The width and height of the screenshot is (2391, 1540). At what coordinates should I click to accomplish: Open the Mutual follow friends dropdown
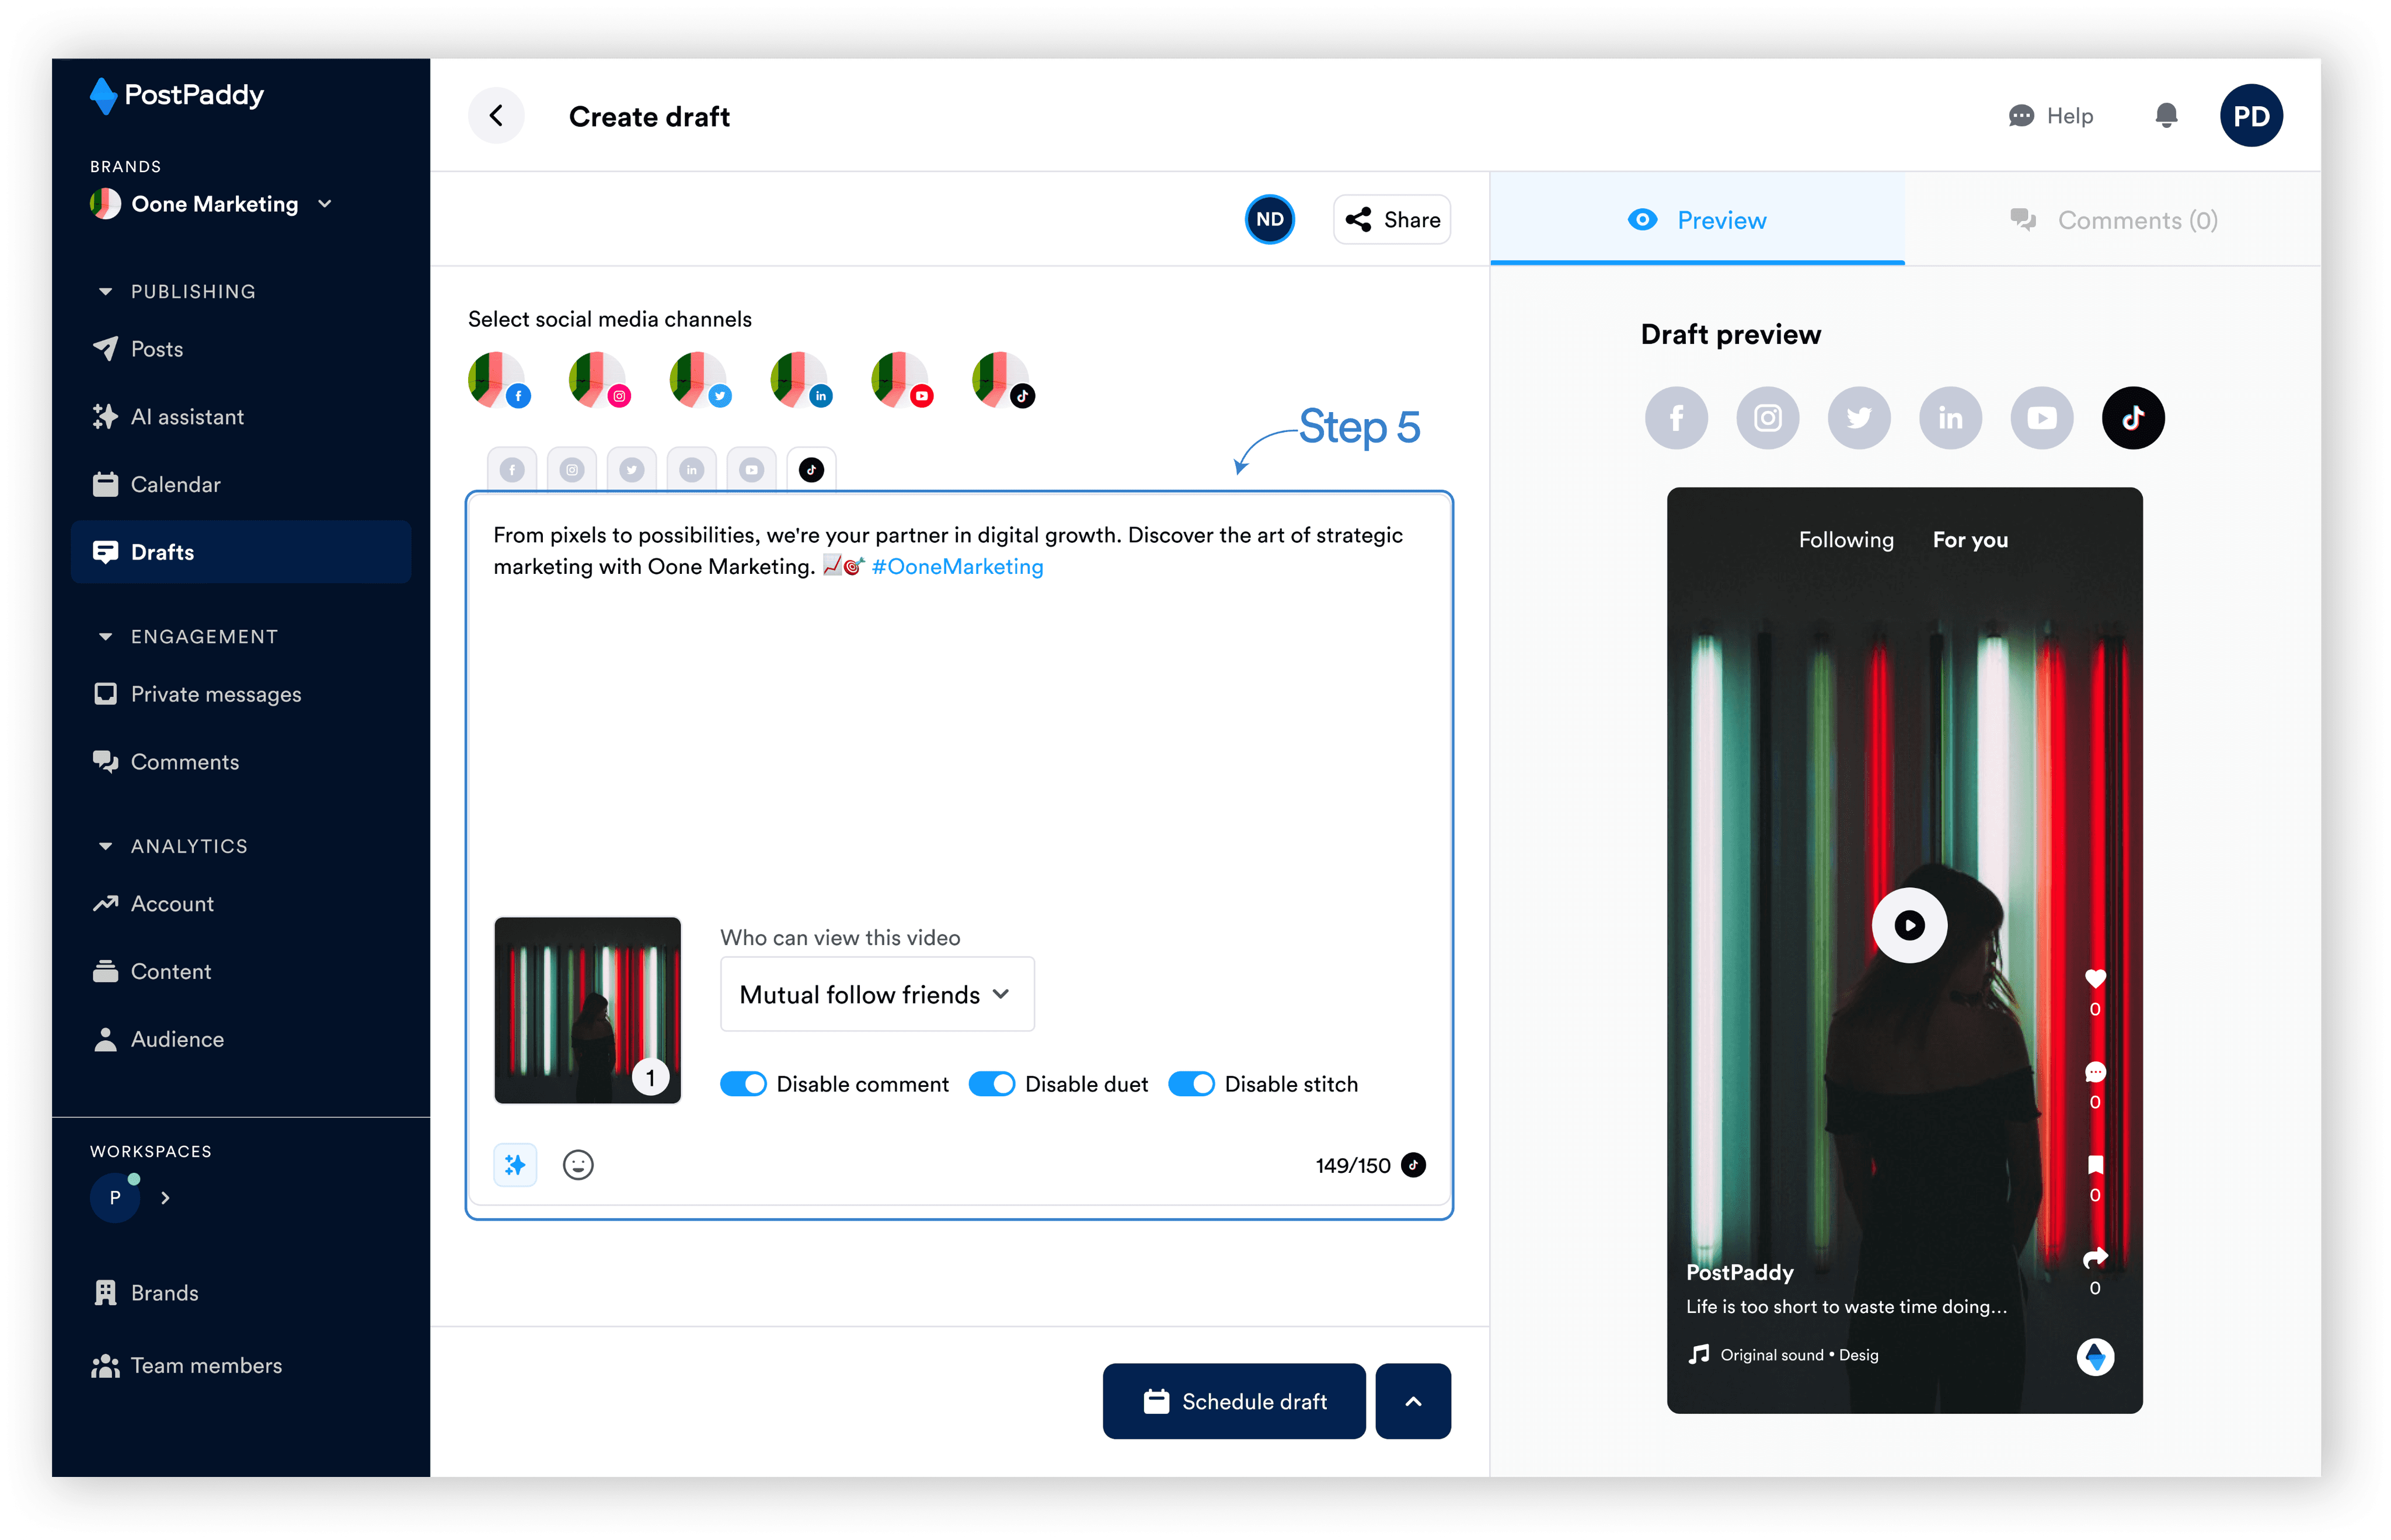[876, 994]
